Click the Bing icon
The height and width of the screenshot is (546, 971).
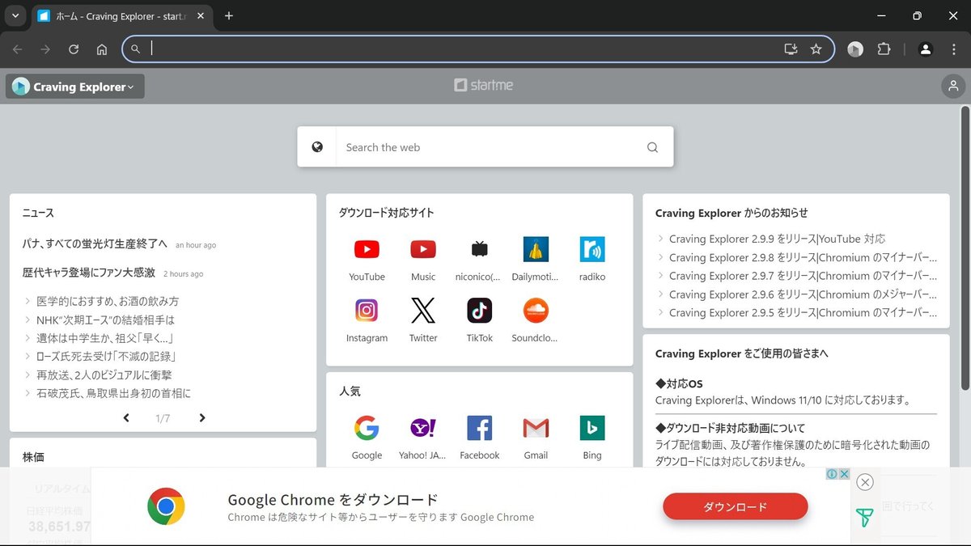pyautogui.click(x=592, y=428)
